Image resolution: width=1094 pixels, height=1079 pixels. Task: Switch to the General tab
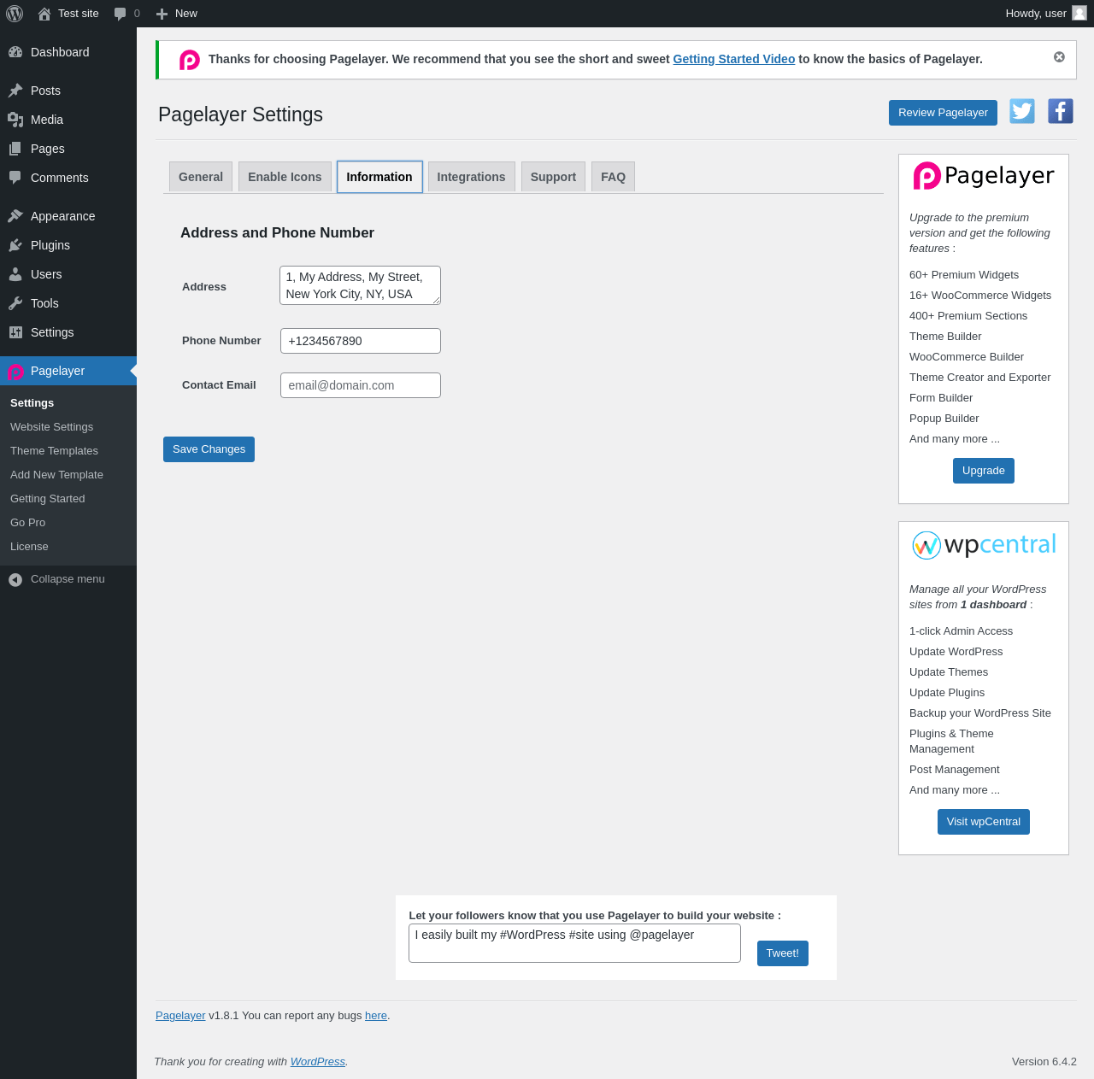pyautogui.click(x=201, y=177)
